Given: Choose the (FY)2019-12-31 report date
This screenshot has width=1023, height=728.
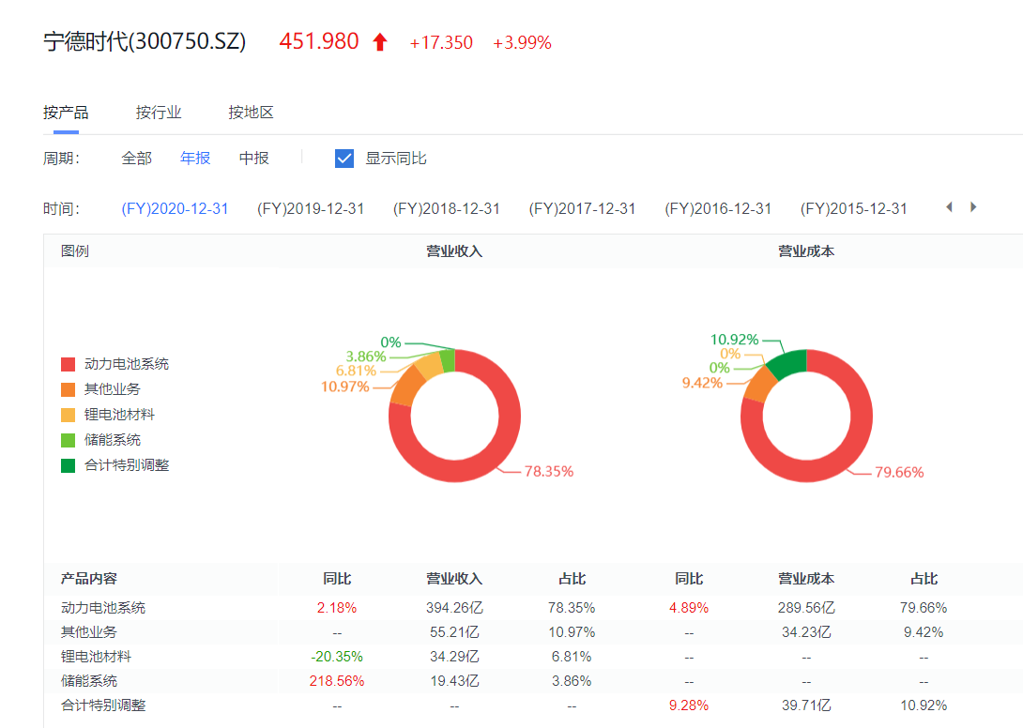Looking at the screenshot, I should click(311, 209).
